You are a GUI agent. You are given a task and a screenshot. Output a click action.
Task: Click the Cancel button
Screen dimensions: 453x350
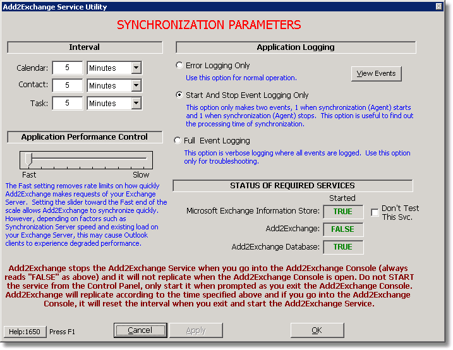pos(140,330)
